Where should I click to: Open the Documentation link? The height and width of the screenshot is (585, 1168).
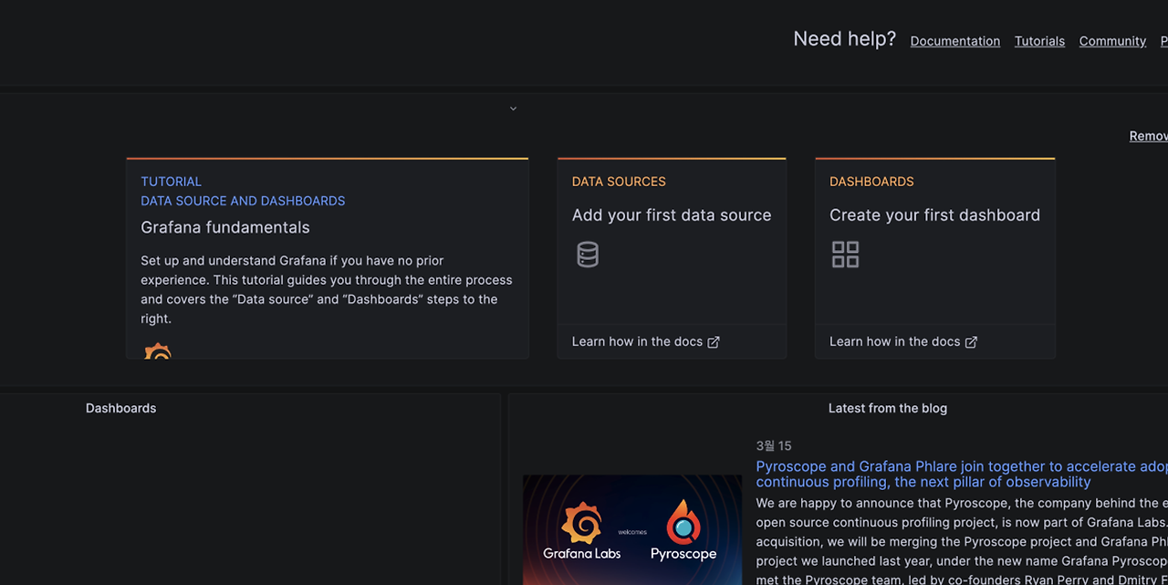[955, 41]
